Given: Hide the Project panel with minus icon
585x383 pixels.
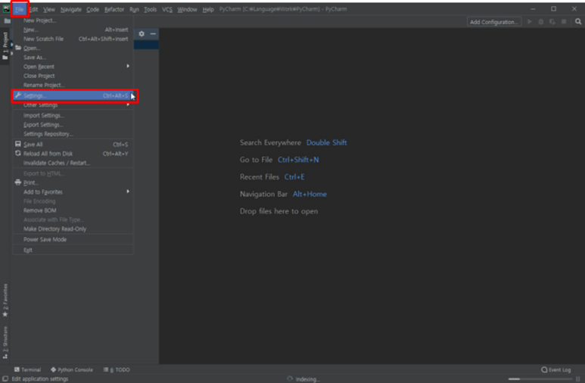Looking at the screenshot, I should [153, 33].
